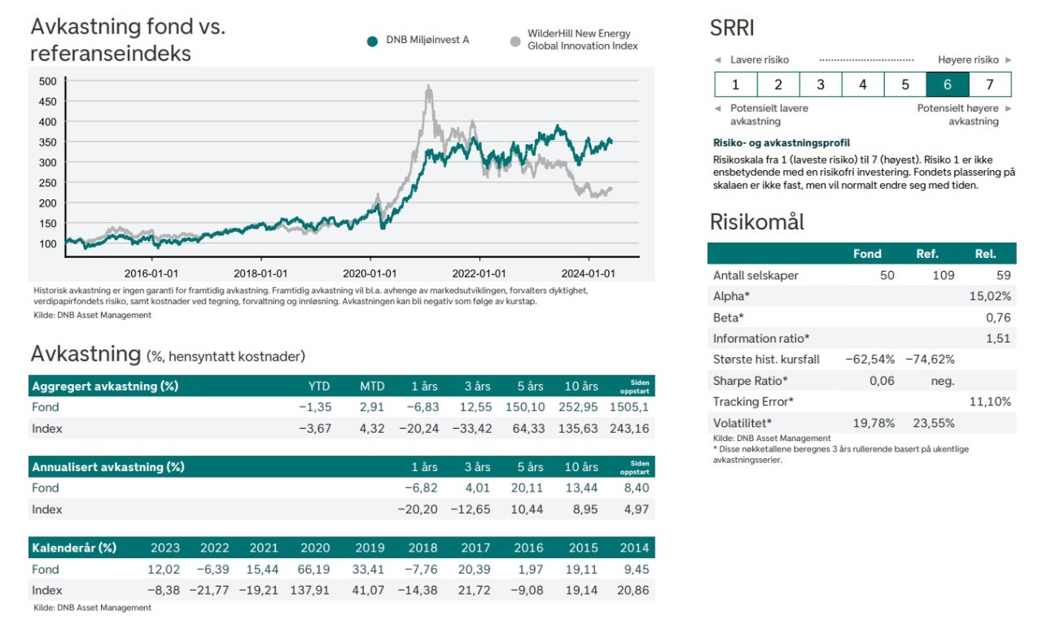Click the 2023 column header in Kalenderår table
This screenshot has height=629, width=1042.
point(166,548)
